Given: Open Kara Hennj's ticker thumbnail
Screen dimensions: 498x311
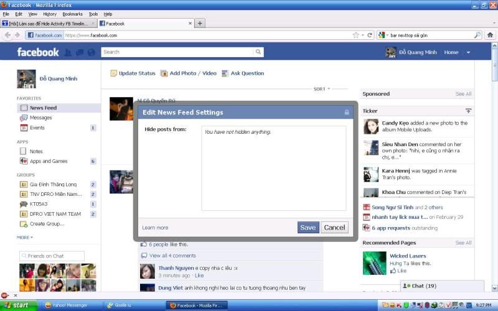Looking at the screenshot, I should pyautogui.click(x=370, y=175).
